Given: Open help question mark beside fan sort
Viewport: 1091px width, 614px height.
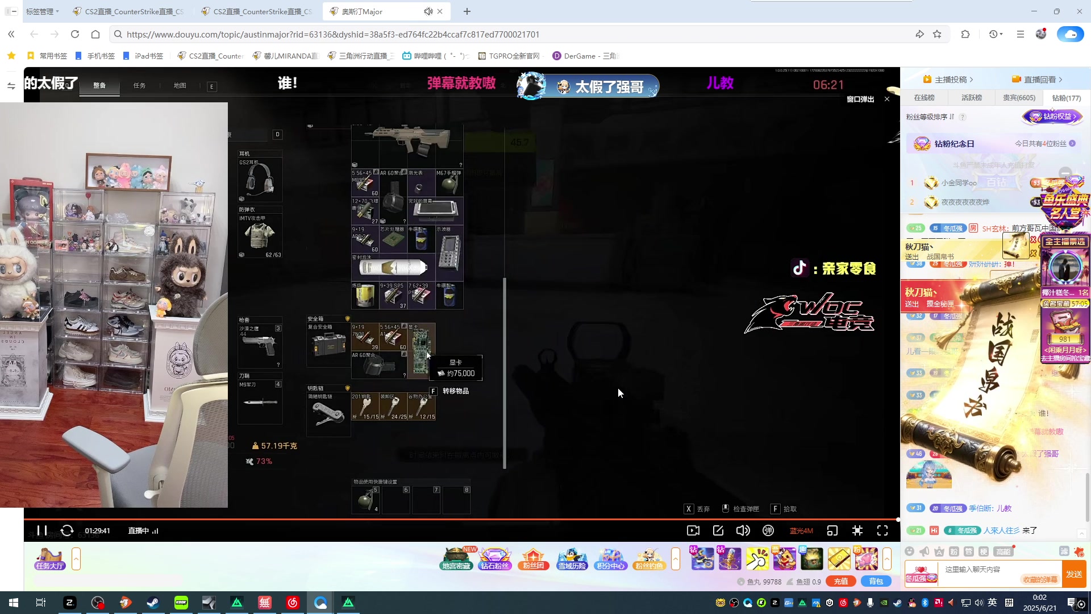Looking at the screenshot, I should tap(963, 117).
